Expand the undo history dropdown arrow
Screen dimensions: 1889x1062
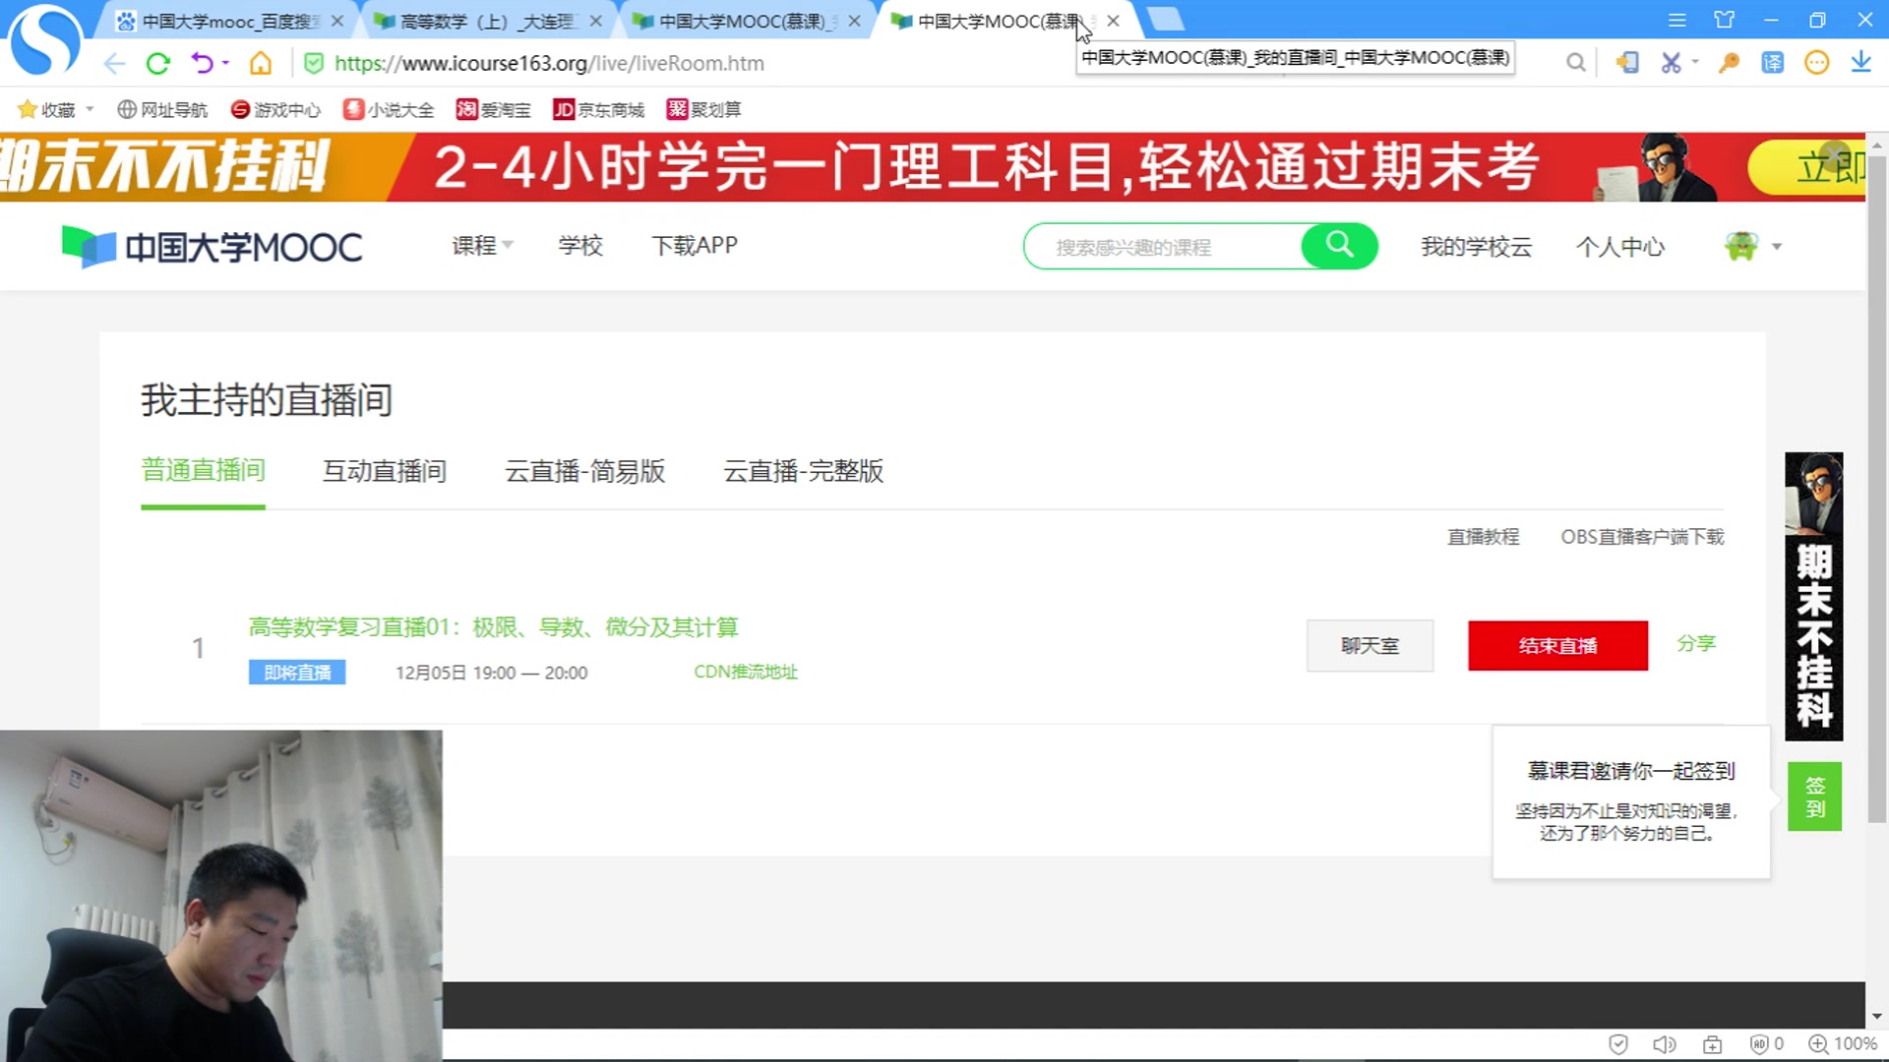pyautogui.click(x=226, y=63)
